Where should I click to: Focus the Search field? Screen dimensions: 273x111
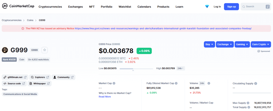coord(256,7)
